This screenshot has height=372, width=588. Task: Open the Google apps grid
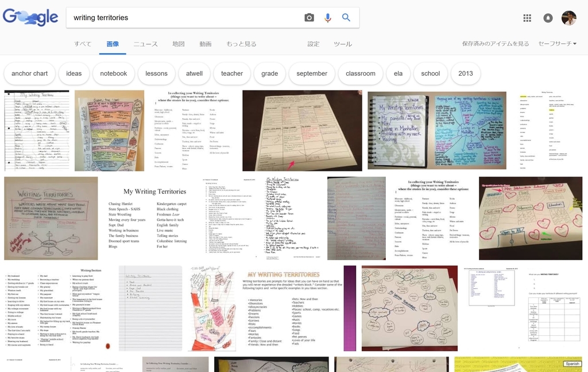click(x=527, y=18)
